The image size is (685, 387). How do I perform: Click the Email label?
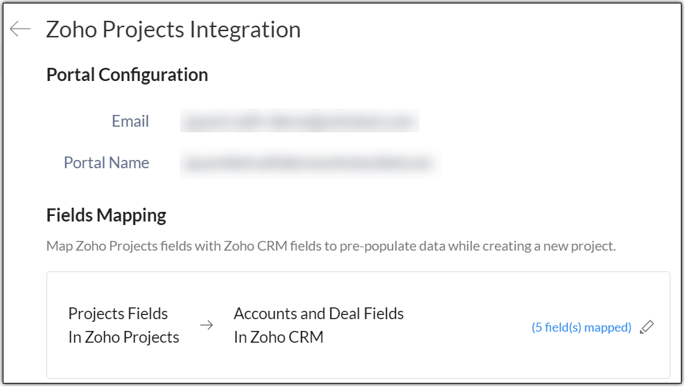pos(130,121)
